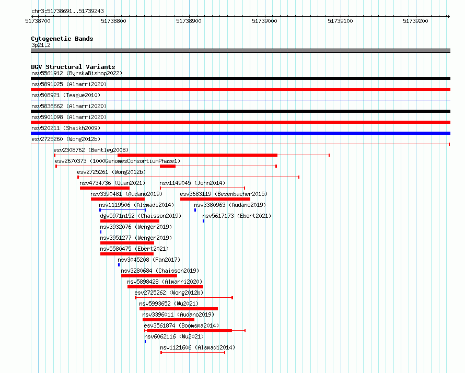The width and height of the screenshot is (465, 373).
Task: Click the small blue marker under nsv3380963
Action: coord(195,210)
